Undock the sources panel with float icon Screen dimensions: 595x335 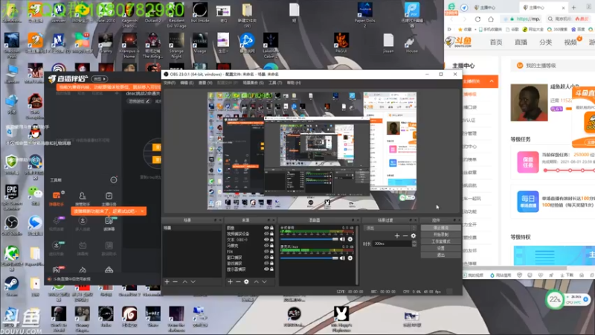point(268,220)
